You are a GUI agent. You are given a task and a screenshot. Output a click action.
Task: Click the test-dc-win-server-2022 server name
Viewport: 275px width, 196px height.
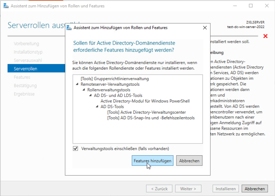[246, 27]
